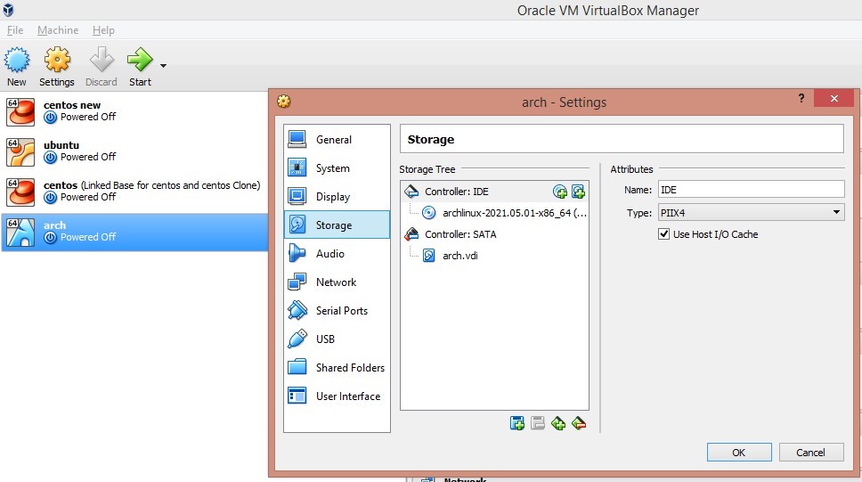The image size is (862, 482).
Task: Select the centos Linked Base machine icon
Action: pos(20,192)
